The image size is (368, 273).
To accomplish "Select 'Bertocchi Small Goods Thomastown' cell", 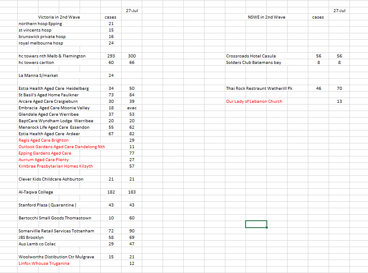I will click(55, 218).
